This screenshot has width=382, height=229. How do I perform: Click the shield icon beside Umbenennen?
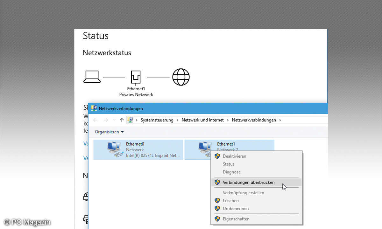pos(217,209)
